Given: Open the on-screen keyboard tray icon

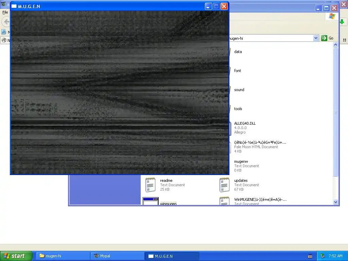Looking at the screenshot, I should 310,256.
